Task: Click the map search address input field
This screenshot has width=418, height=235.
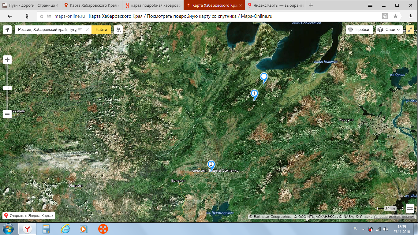Action: tap(47, 30)
